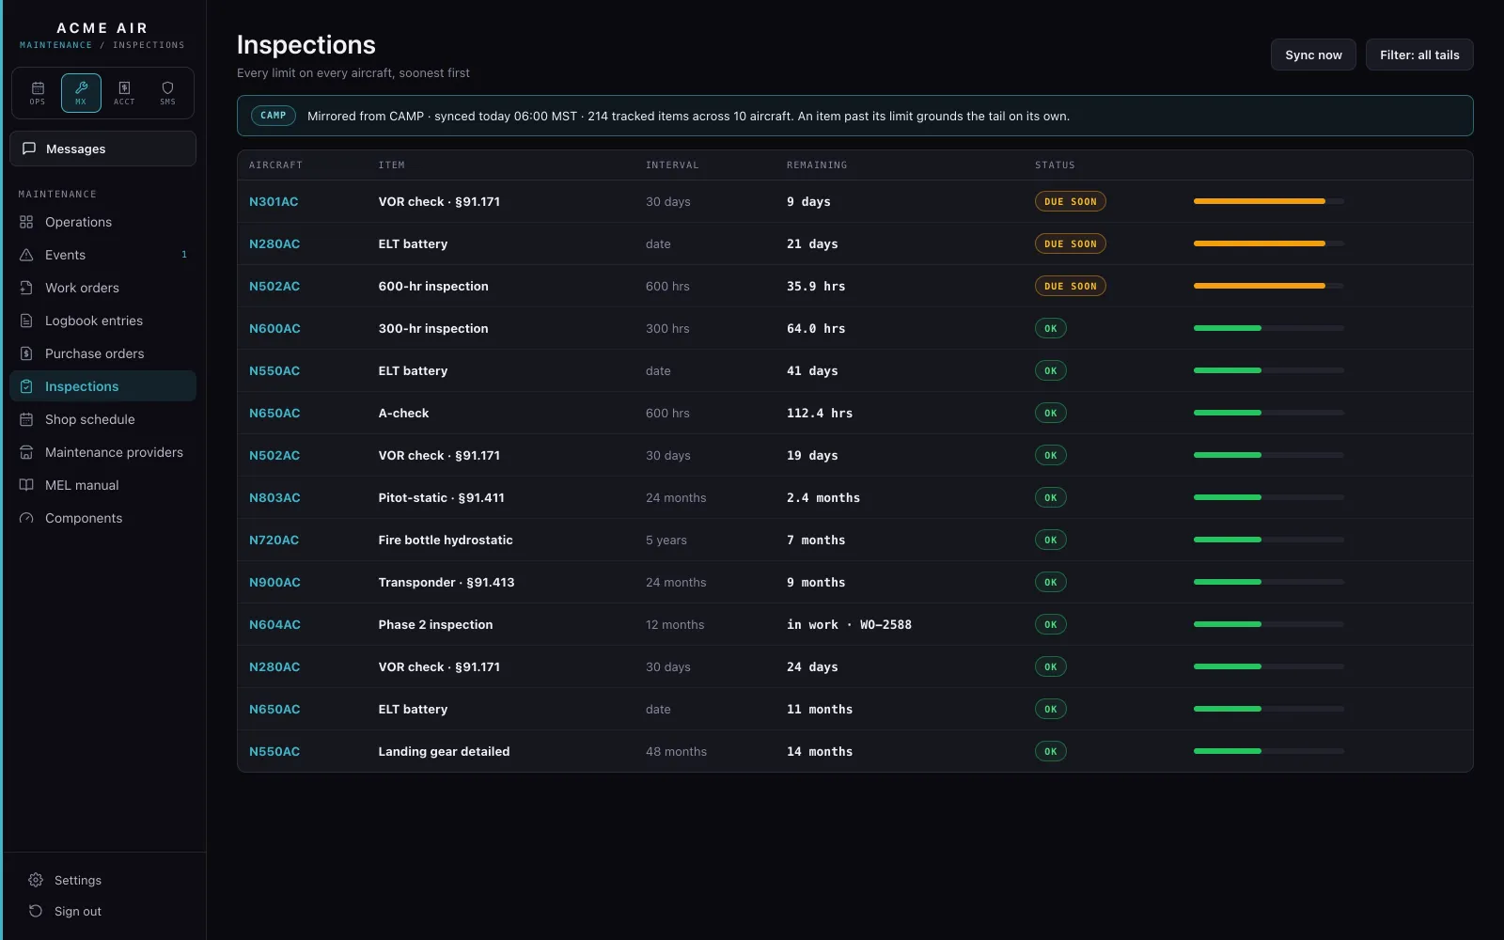1504x940 pixels.
Task: Click the Sign out icon
Action: coord(36,911)
